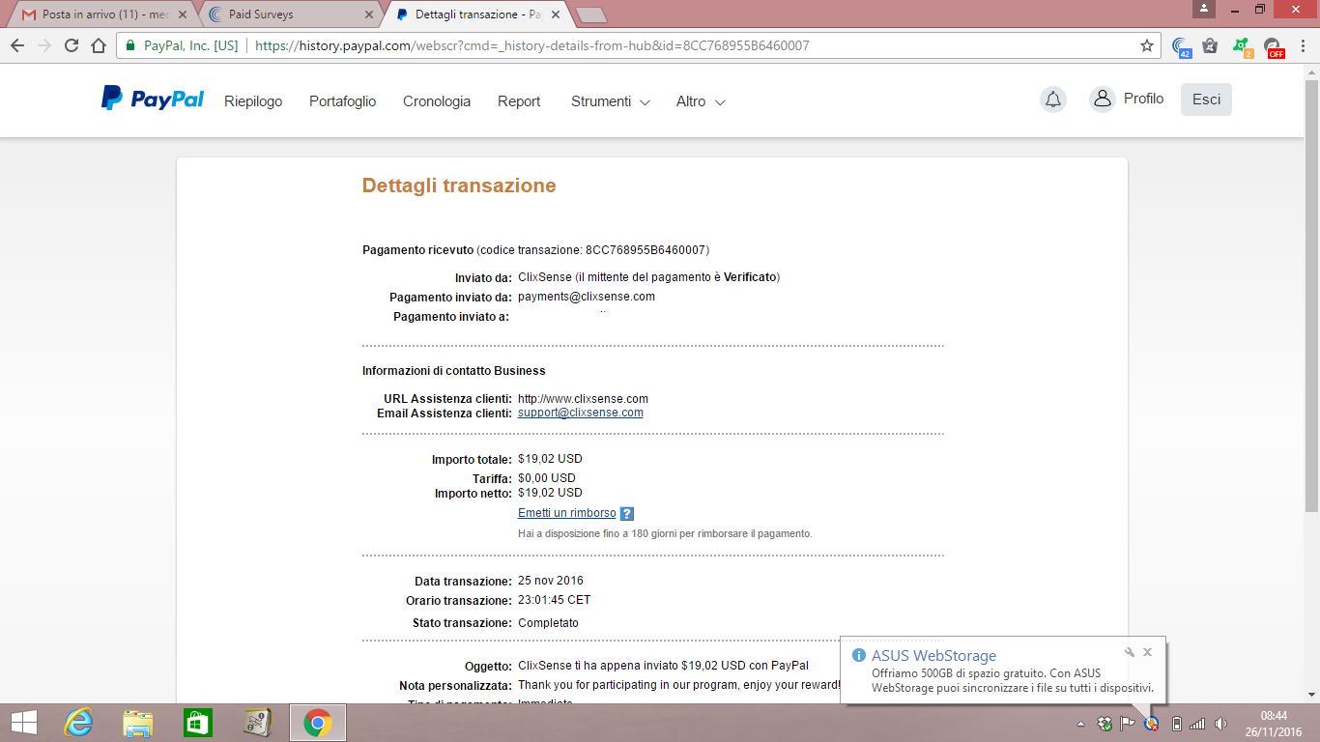Open a new browser tab
Image resolution: width=1320 pixels, height=742 pixels.
click(x=590, y=14)
